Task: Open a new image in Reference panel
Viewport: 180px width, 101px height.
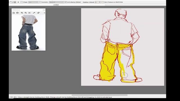Action: 14,13
